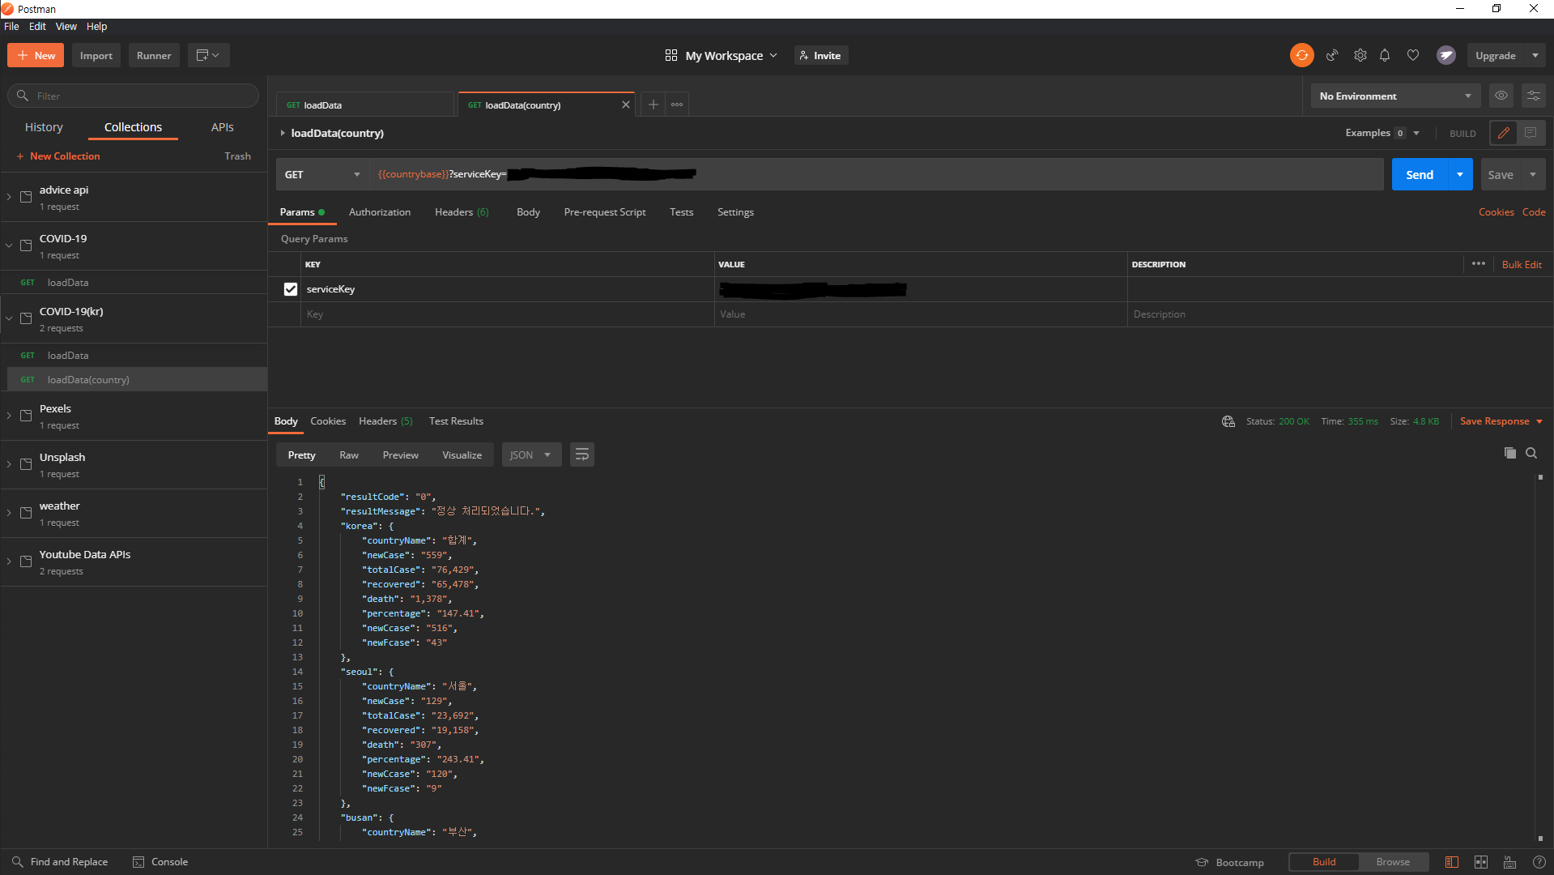Viewport: 1554px width, 875px height.
Task: Click the Bulk Edit link
Action: 1522,264
